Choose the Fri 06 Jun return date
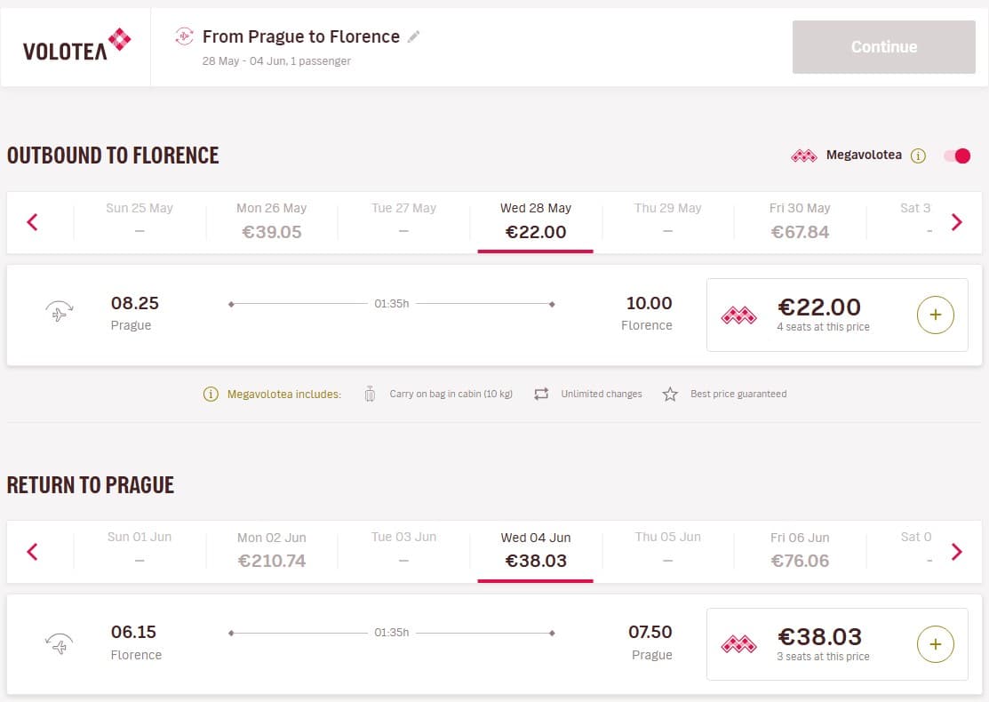This screenshot has width=989, height=702. click(x=800, y=551)
